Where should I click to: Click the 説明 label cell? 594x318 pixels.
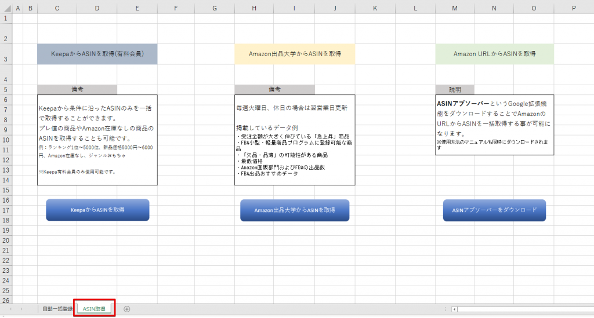(x=455, y=90)
